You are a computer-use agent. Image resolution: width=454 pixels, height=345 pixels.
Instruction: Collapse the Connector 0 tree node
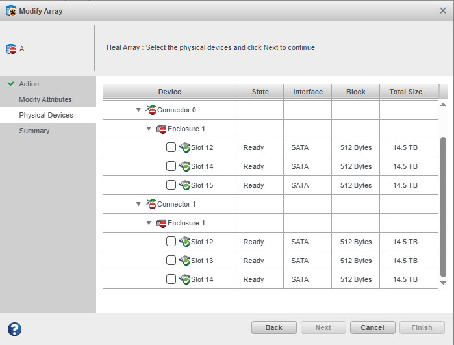point(138,110)
